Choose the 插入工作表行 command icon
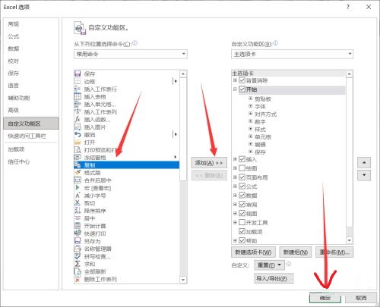Screen dimensions: 380x307 78,89
